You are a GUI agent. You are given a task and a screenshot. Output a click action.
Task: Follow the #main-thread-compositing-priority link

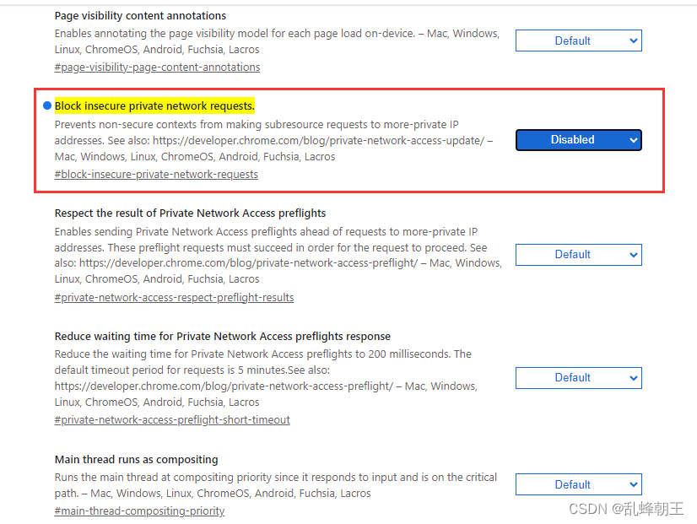coord(139,510)
